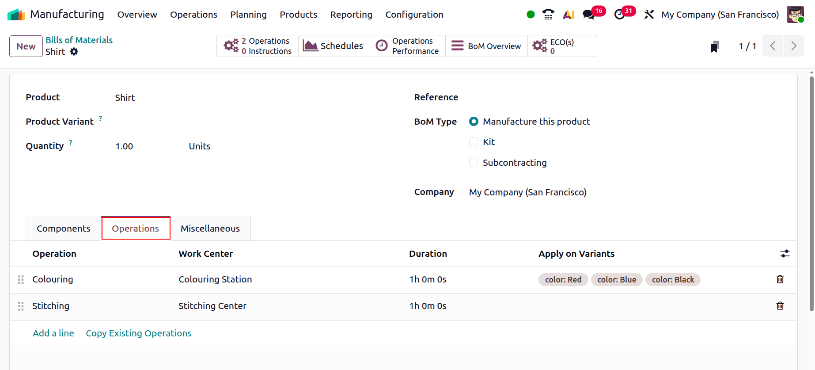This screenshot has height=370, width=815.
Task: Open the Colouring Station work center cell
Action: [x=215, y=279]
